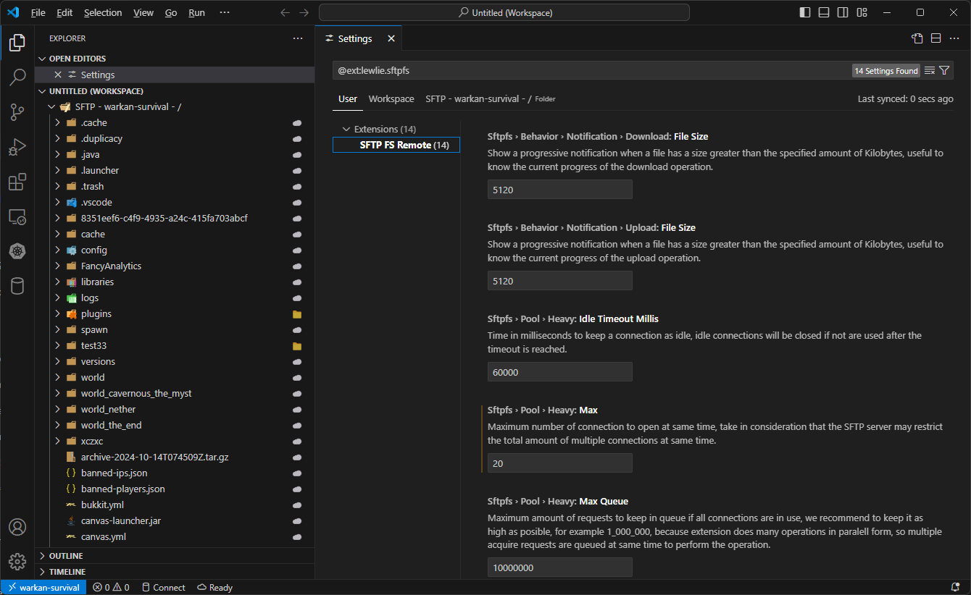
Task: Open the Remote Explorer icon
Action: pyautogui.click(x=17, y=216)
